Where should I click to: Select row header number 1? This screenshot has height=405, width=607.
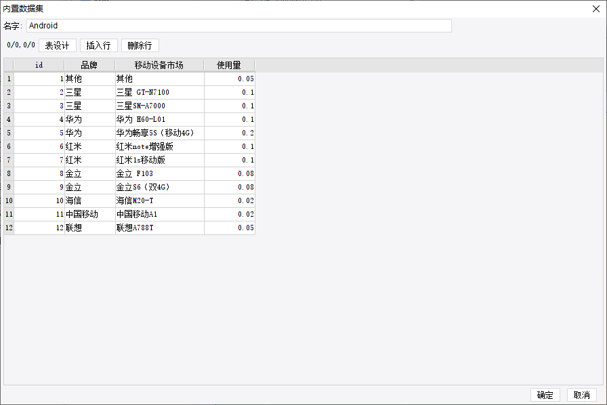pos(9,79)
